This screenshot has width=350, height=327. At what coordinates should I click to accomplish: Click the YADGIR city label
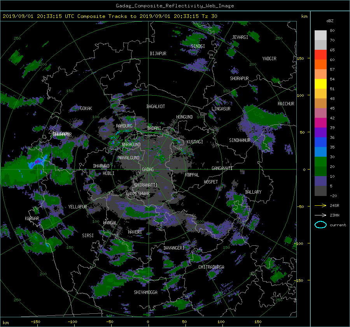269,59
